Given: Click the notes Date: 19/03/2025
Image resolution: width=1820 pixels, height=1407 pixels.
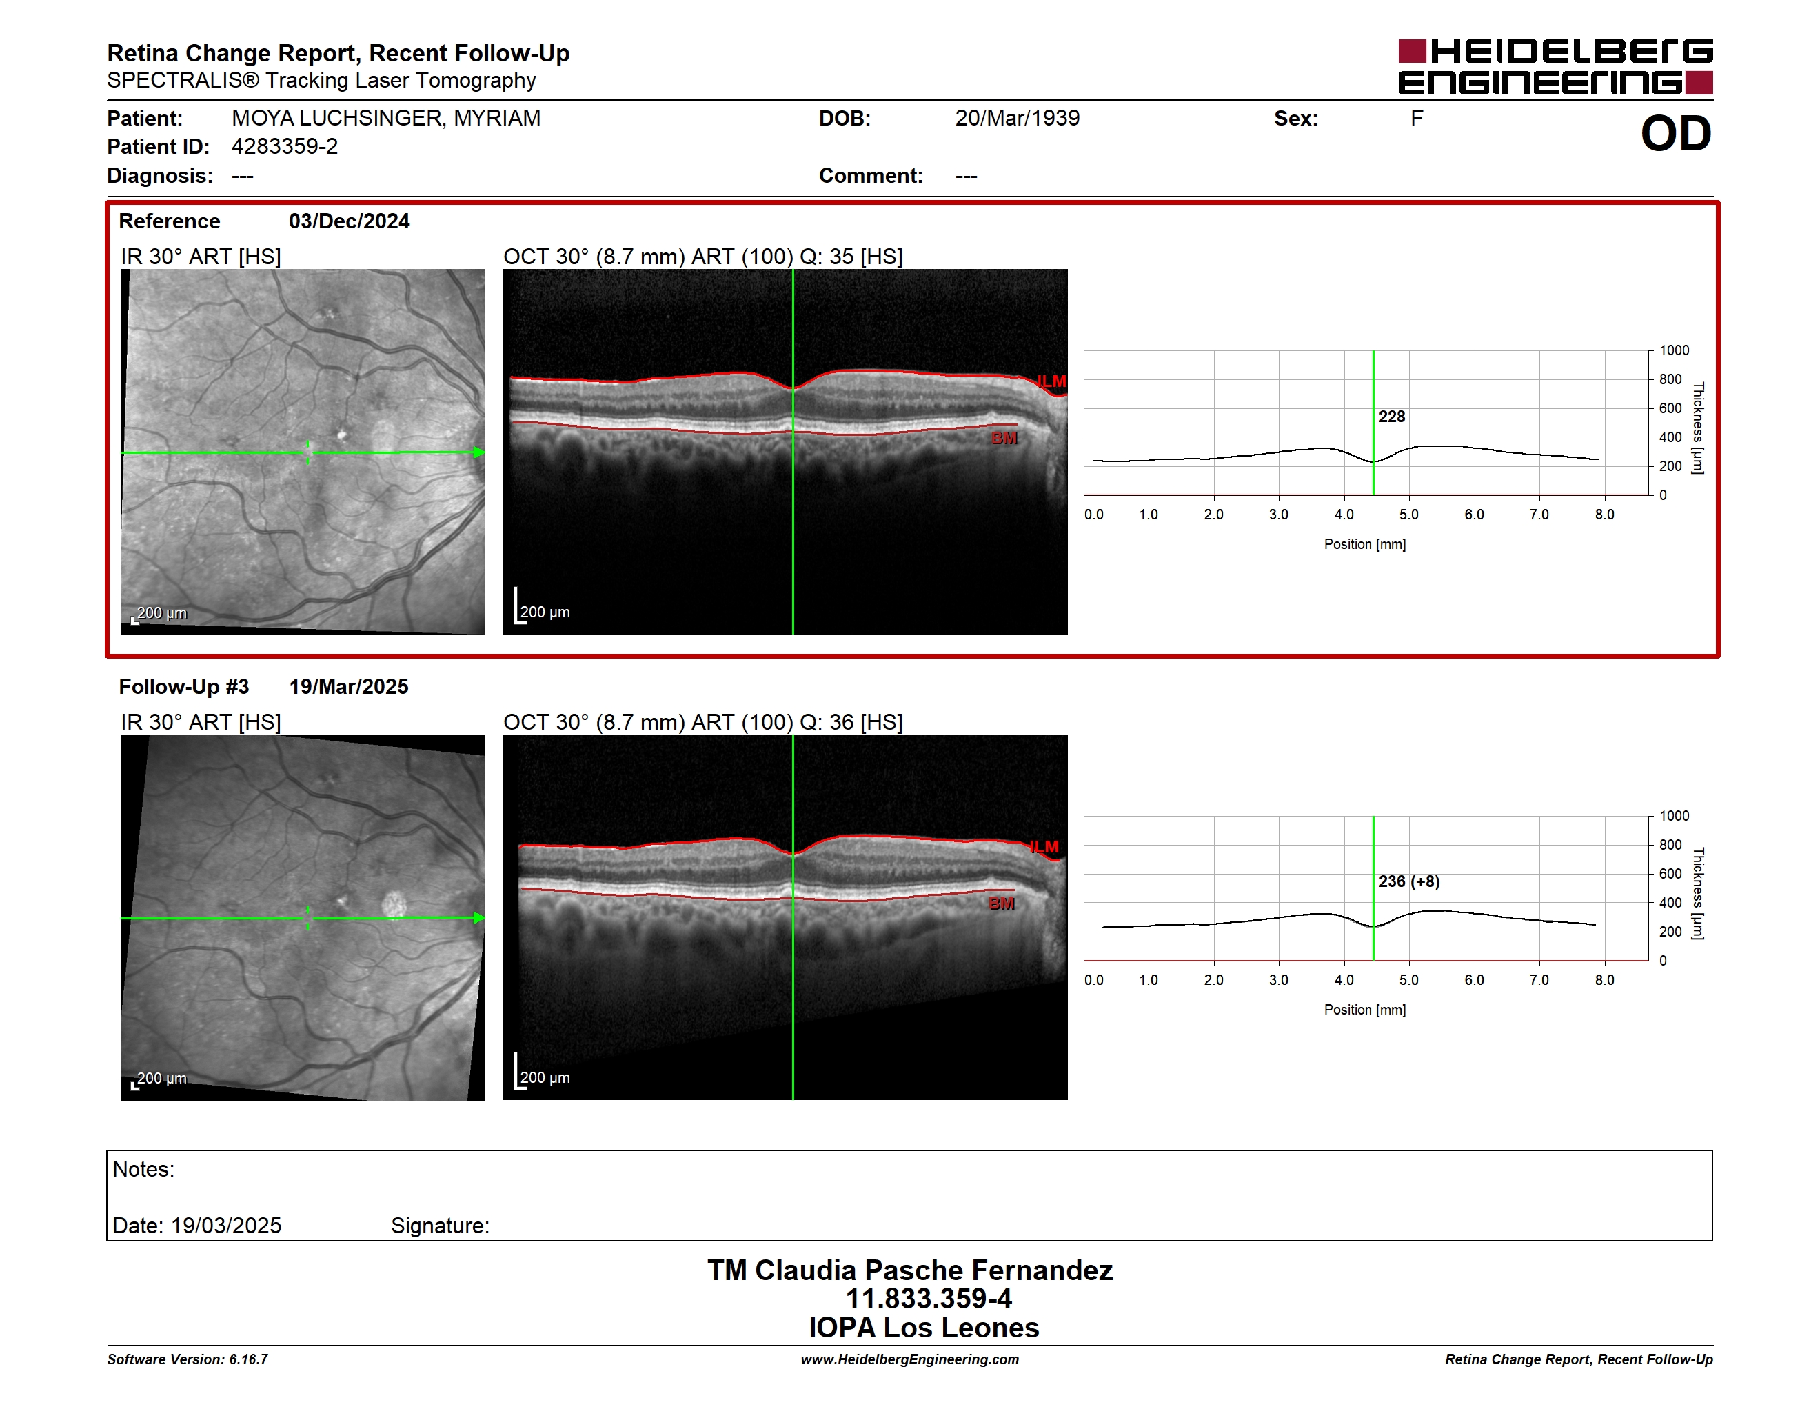Looking at the screenshot, I should [x=196, y=1226].
